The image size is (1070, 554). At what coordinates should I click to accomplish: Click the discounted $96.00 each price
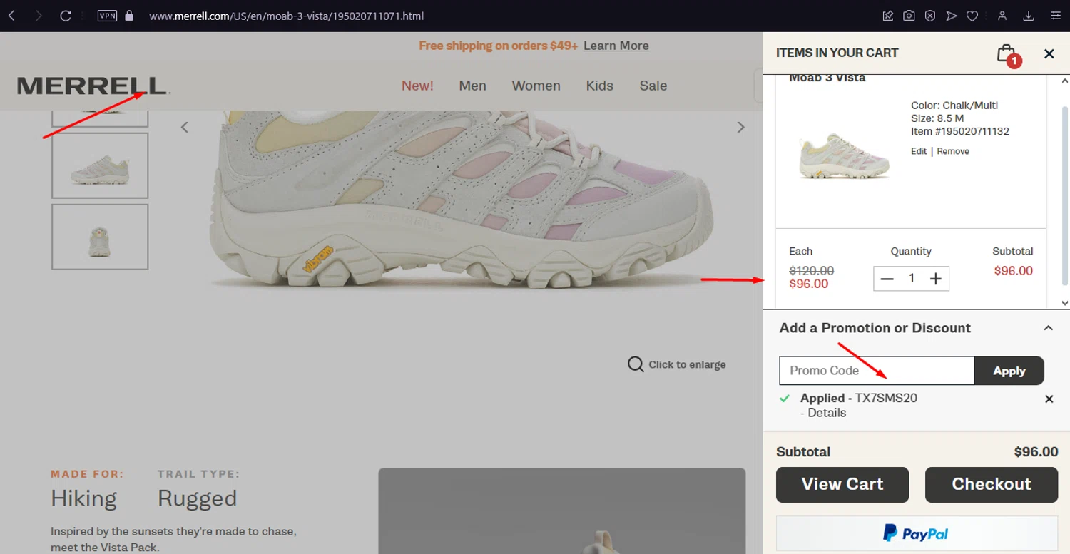(809, 284)
